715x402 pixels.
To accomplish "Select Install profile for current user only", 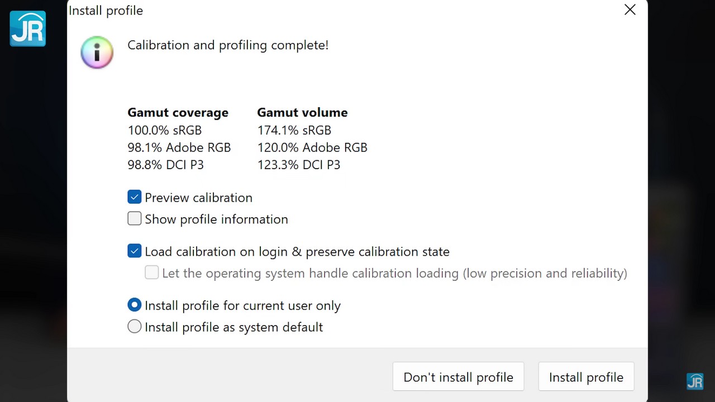I will coord(135,305).
